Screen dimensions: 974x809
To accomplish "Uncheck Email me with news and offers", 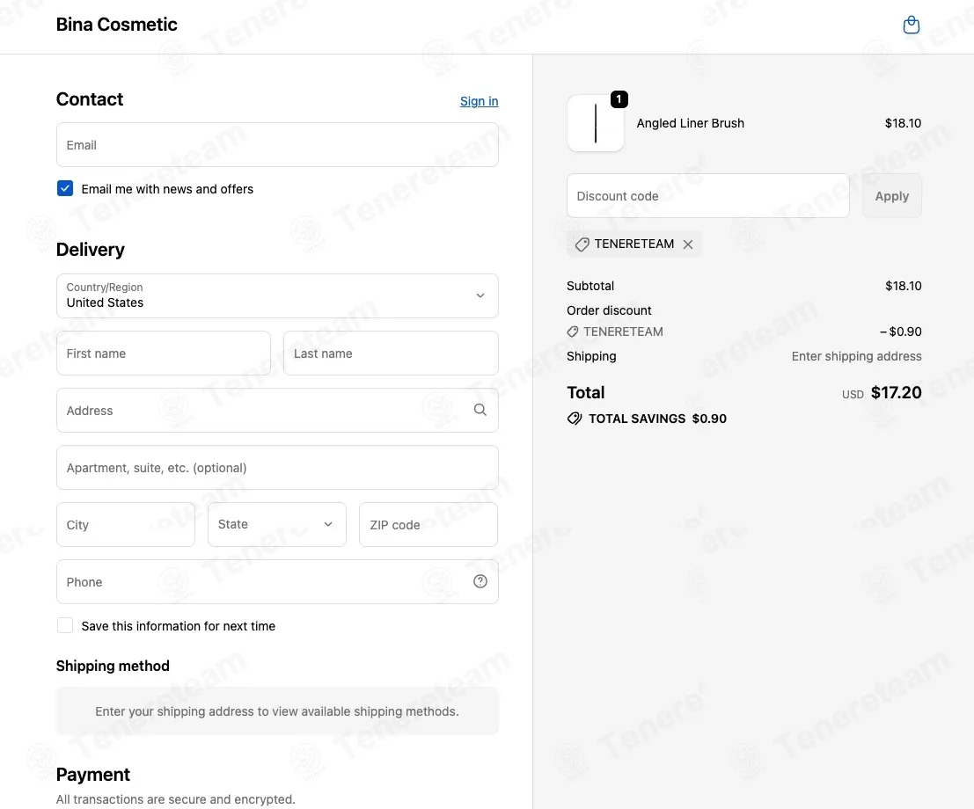I will click(65, 188).
